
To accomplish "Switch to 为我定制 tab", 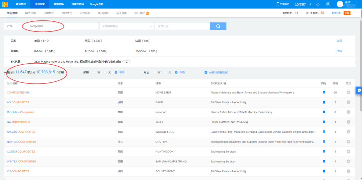I will click(85, 13).
